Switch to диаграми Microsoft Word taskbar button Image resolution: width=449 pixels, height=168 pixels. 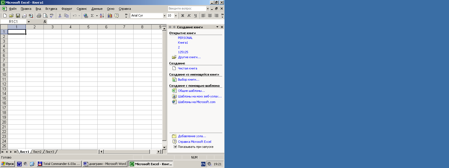(x=105, y=164)
